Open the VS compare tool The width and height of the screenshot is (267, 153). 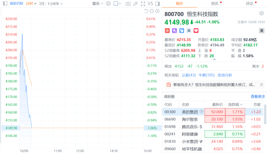click(x=150, y=4)
